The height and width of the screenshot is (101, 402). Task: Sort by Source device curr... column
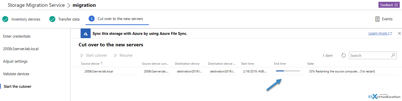tap(155, 64)
